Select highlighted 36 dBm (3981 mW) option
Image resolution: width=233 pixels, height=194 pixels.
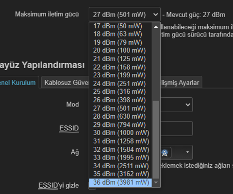(120, 183)
